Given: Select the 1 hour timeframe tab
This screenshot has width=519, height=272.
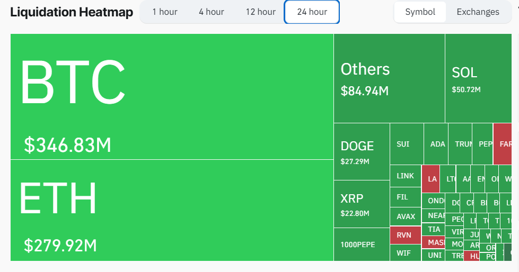Looking at the screenshot, I should [x=165, y=12].
